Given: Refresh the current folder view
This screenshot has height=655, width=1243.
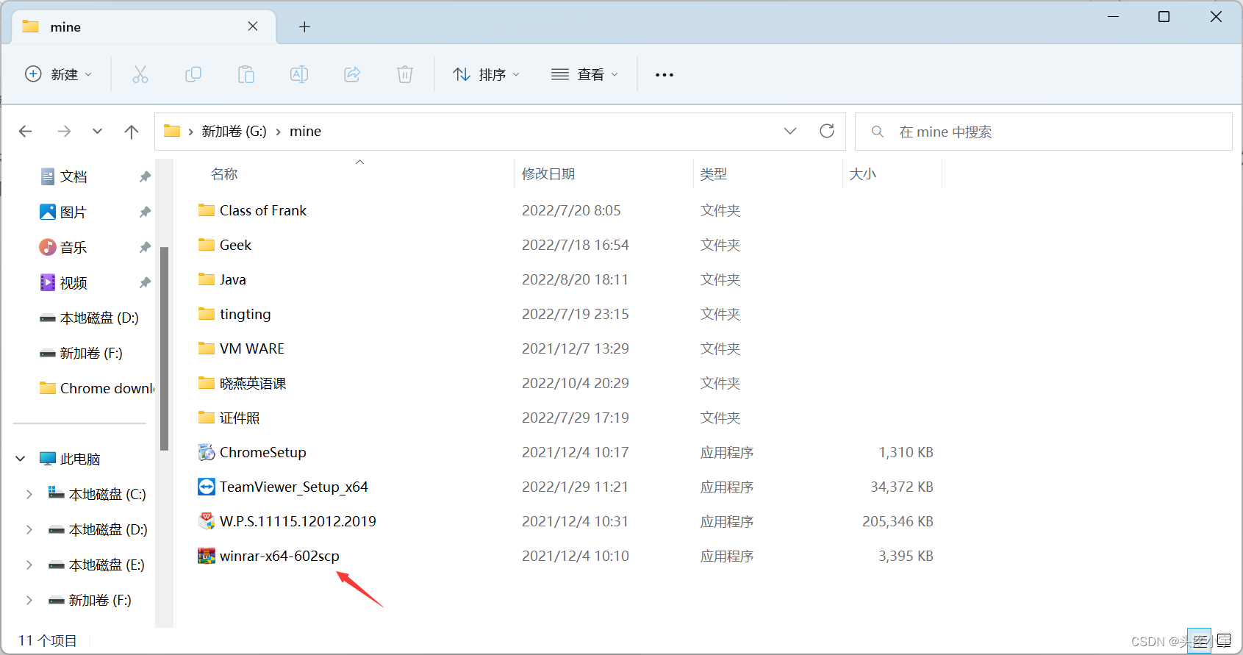Looking at the screenshot, I should pyautogui.click(x=827, y=131).
